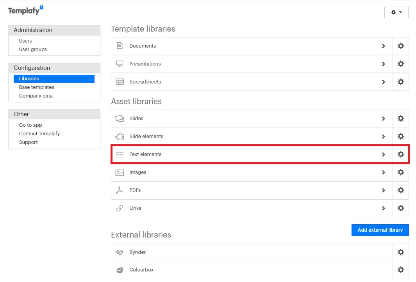416x282 pixels.
Task: Click the Presentations library icon
Action: pos(120,64)
